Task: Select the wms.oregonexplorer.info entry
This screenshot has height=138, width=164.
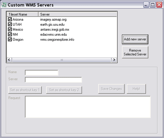Action: [x=57, y=40]
